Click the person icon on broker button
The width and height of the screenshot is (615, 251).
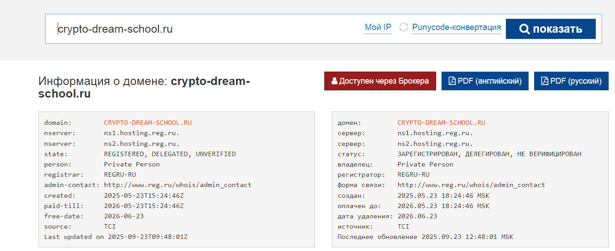[334, 81]
